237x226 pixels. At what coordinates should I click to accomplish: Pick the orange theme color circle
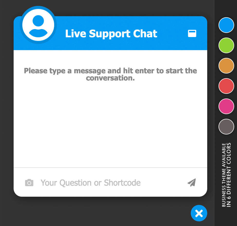226,66
